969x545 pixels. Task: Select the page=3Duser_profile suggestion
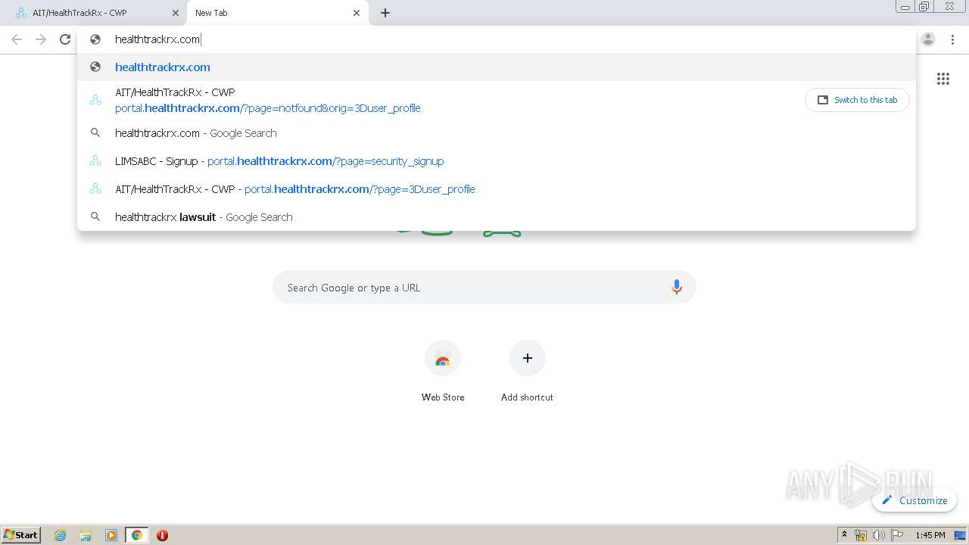click(x=497, y=188)
